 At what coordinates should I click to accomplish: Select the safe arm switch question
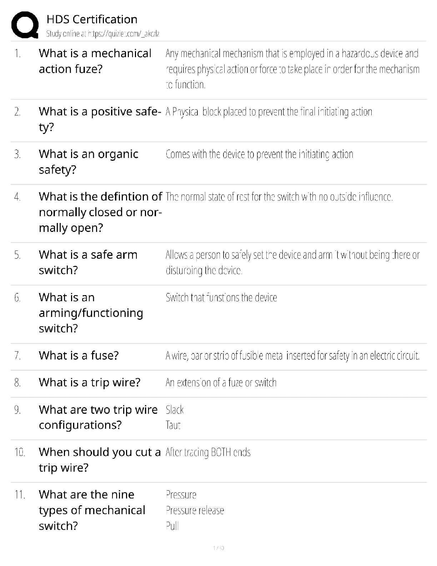[x=88, y=263]
